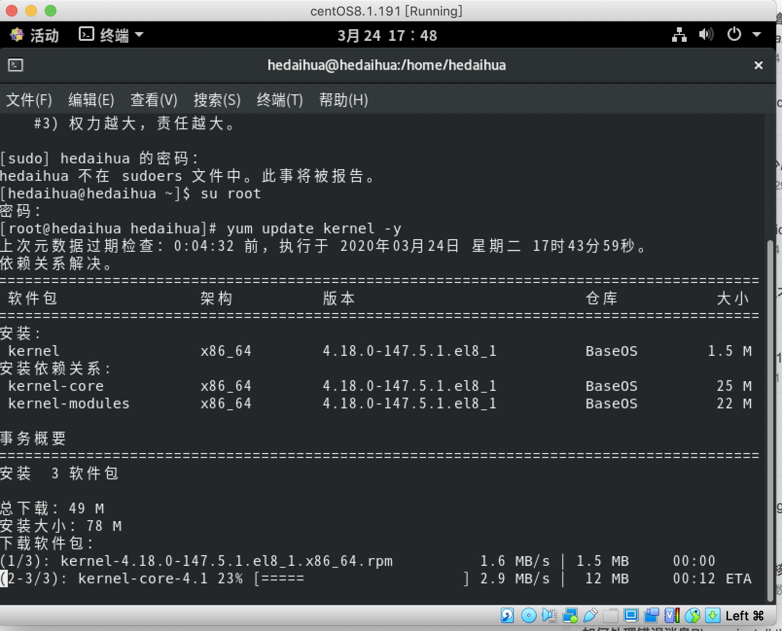Click the VirtualBox hard disk activity icon
This screenshot has width=782, height=631.
pos(507,615)
